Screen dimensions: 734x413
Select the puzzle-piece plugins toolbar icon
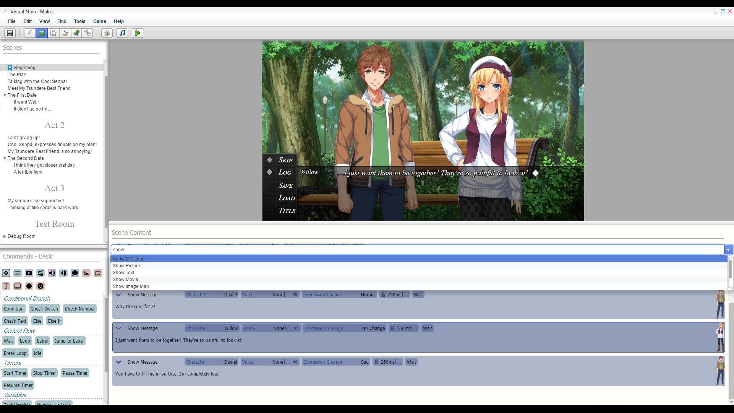pyautogui.click(x=76, y=33)
